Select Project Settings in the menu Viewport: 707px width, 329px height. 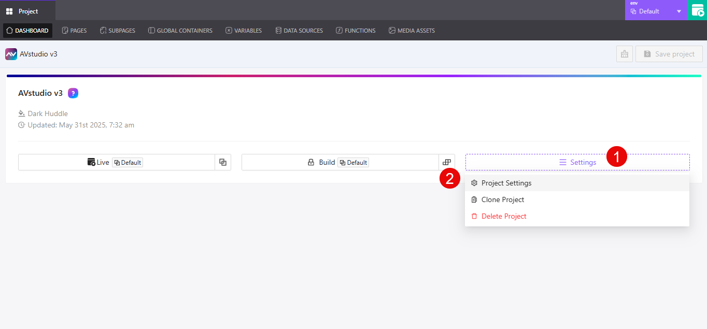click(506, 182)
